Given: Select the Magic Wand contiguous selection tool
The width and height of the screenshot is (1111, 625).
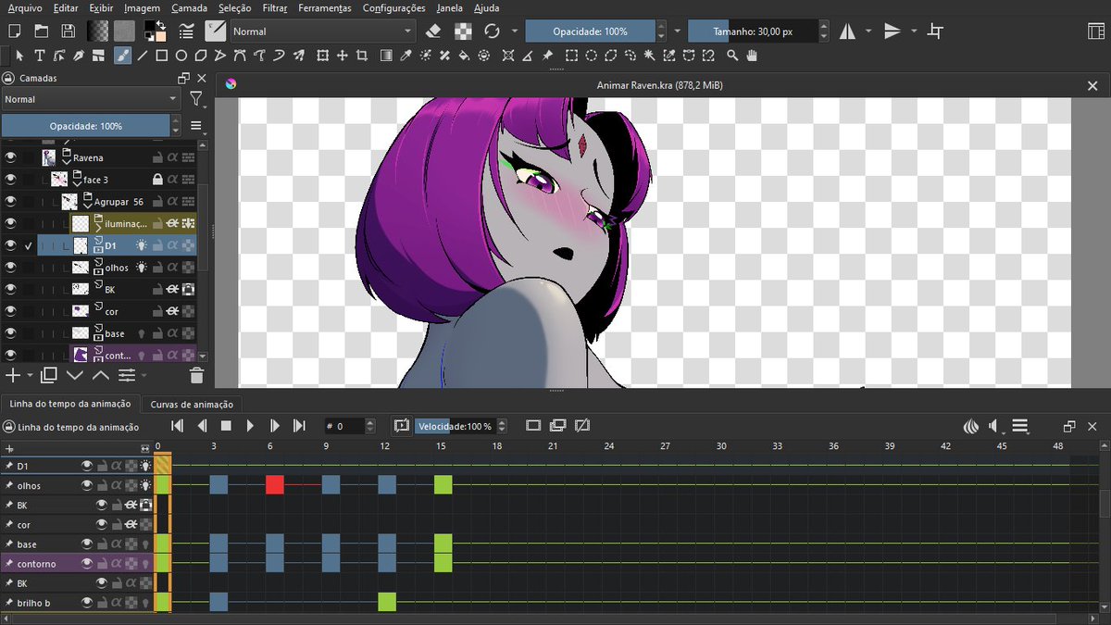Looking at the screenshot, I should pyautogui.click(x=651, y=56).
